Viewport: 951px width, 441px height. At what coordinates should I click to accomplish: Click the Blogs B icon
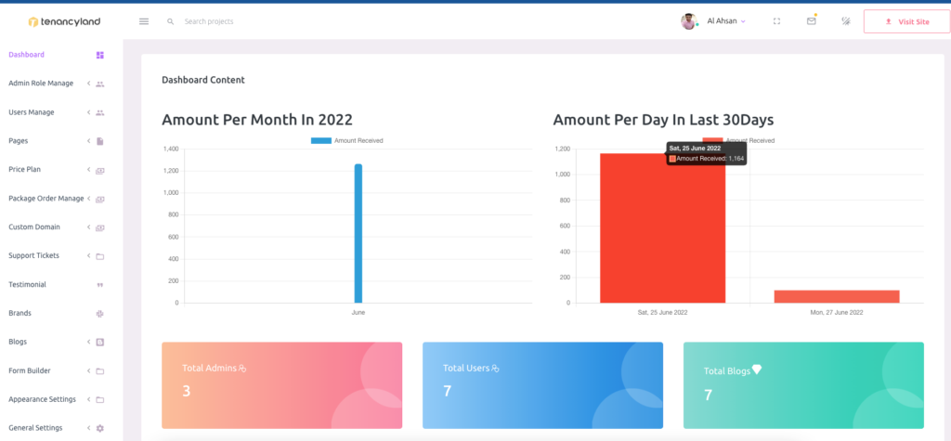100,343
